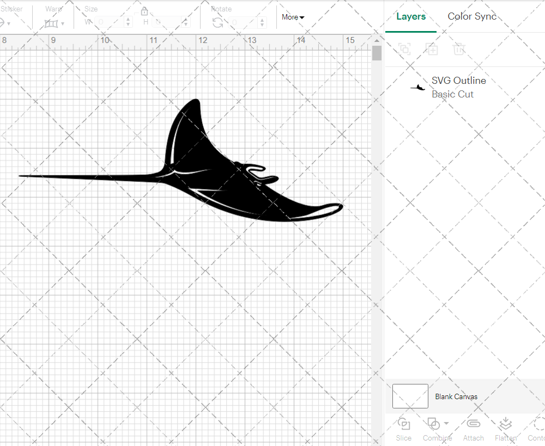Click the Group layers icon
This screenshot has width=545, height=446.
click(x=404, y=49)
